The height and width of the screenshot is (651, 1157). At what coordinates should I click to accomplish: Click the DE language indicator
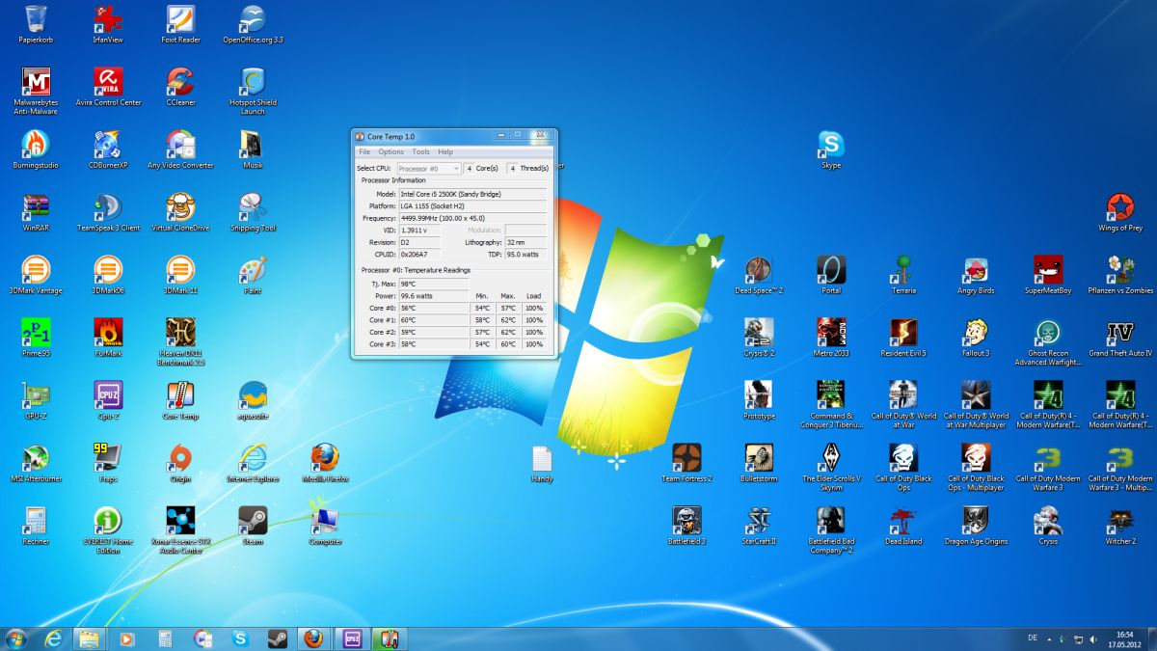[1033, 637]
